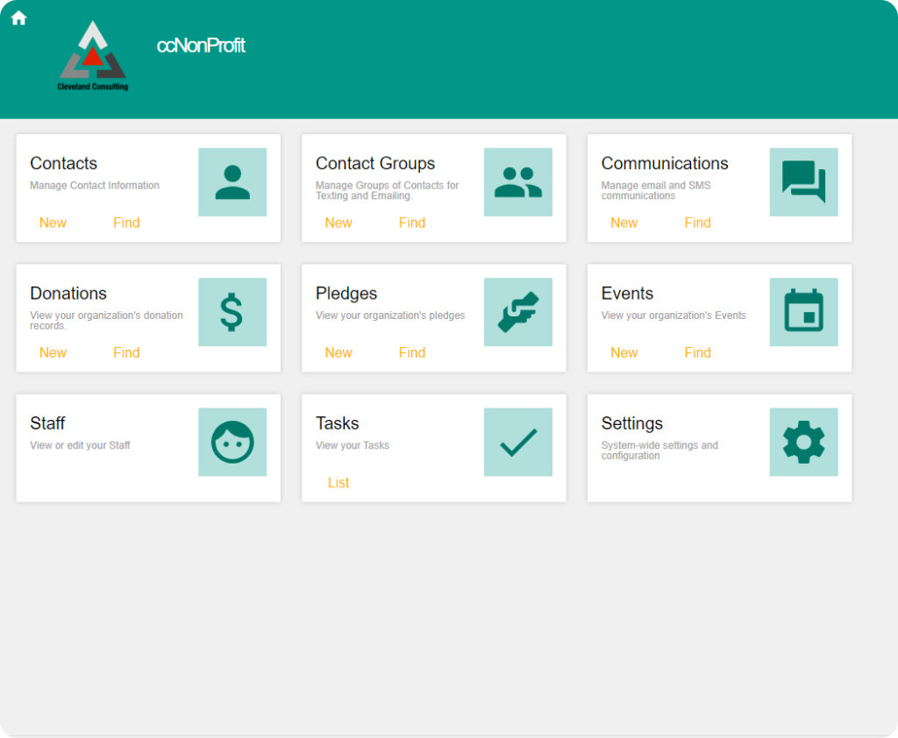898x738 pixels.
Task: Add a New pledge
Action: [339, 352]
